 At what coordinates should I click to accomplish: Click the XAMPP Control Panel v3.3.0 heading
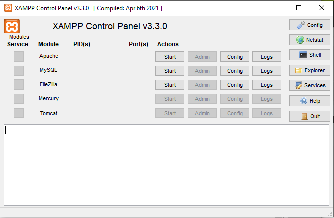[110, 26]
